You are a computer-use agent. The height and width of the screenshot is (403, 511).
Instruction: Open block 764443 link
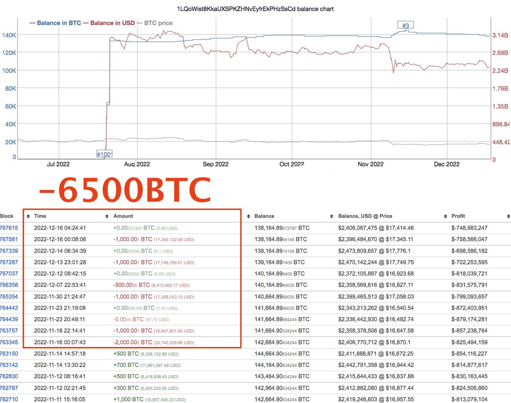click(9, 308)
